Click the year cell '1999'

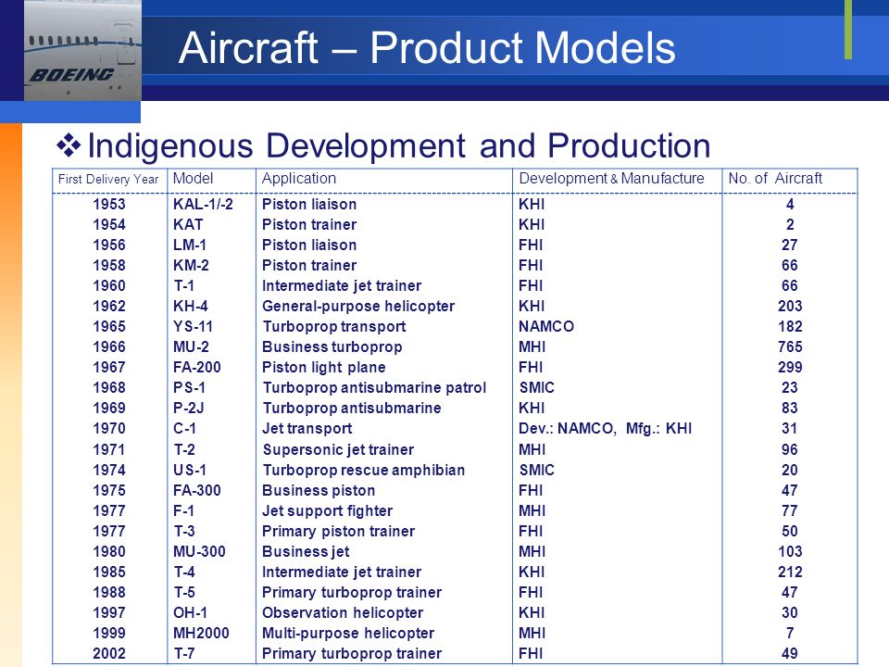click(x=109, y=634)
